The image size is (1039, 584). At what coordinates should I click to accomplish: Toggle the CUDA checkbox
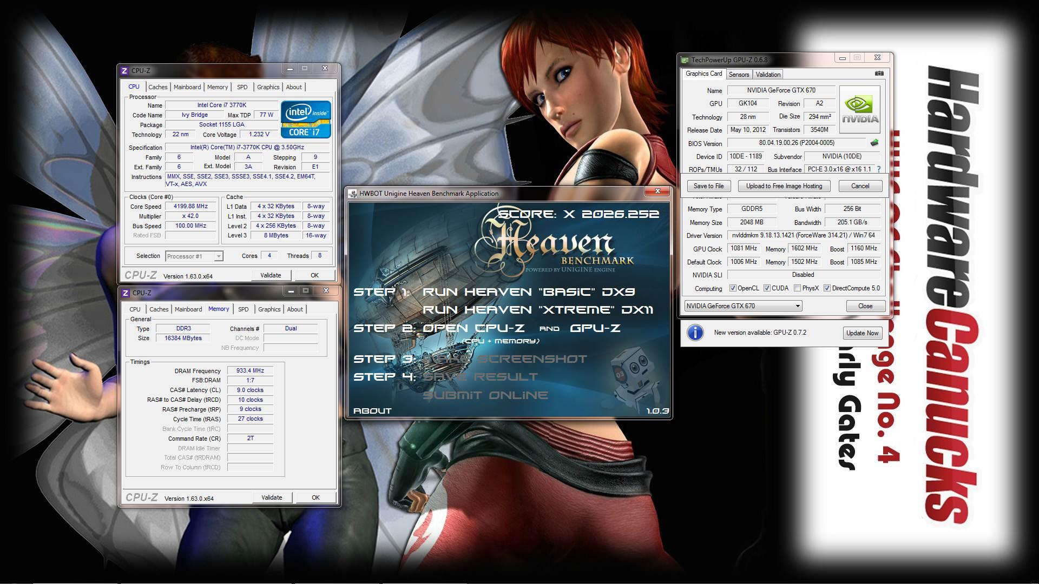click(767, 288)
